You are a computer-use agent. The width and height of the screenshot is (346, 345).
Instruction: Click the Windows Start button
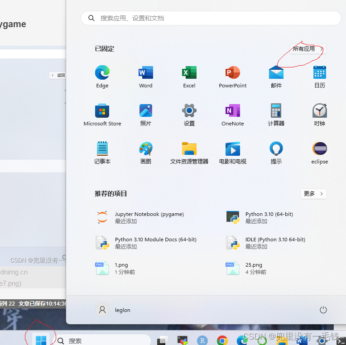click(x=41, y=340)
